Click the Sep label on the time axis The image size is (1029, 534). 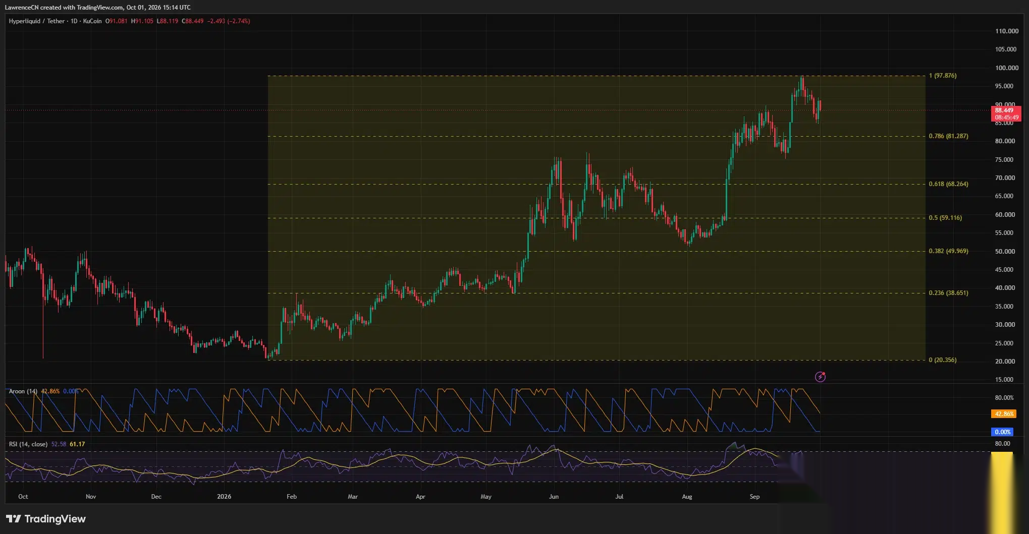[754, 497]
